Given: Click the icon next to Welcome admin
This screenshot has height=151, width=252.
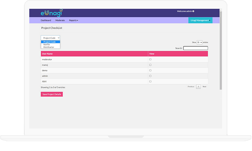Looking at the screenshot, I should point(193,11).
